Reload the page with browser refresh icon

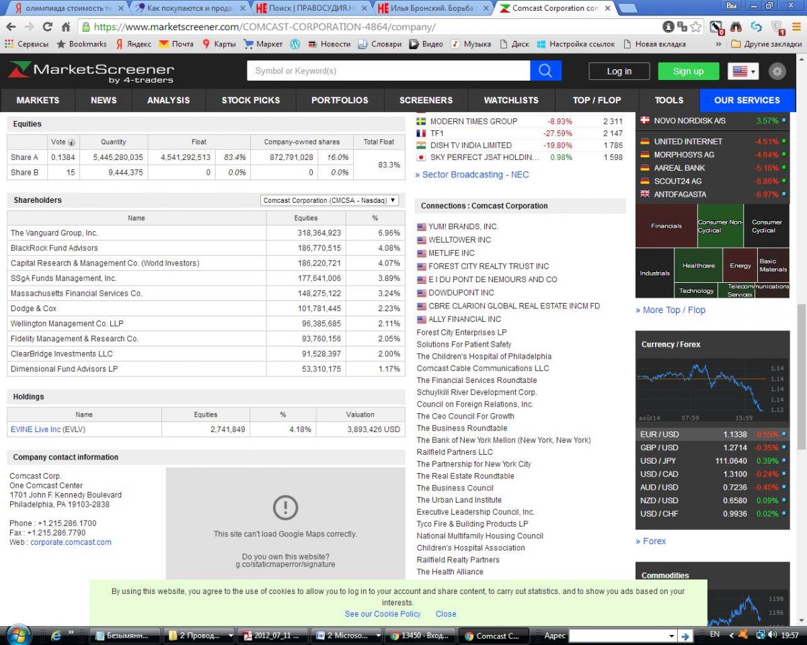point(47,27)
